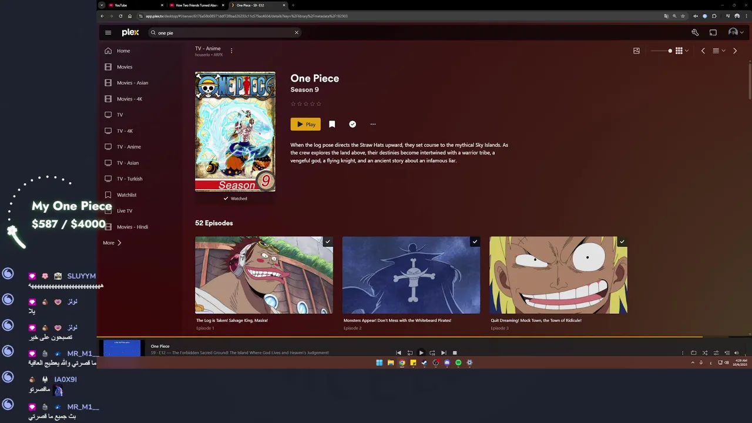
Task: Adjust the thumbnail size slider
Action: (660, 51)
